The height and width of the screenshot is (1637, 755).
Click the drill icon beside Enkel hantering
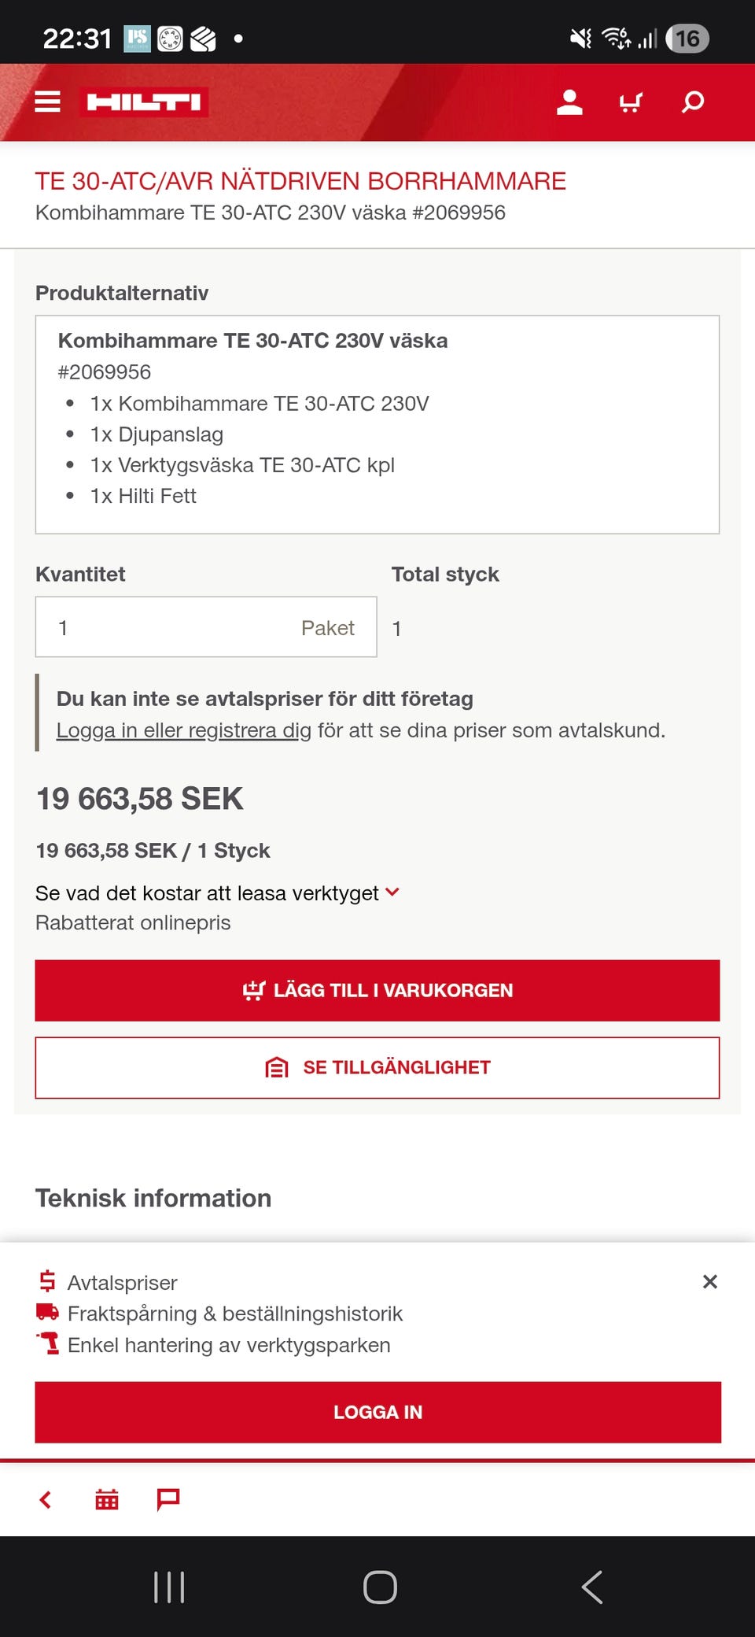click(48, 1344)
